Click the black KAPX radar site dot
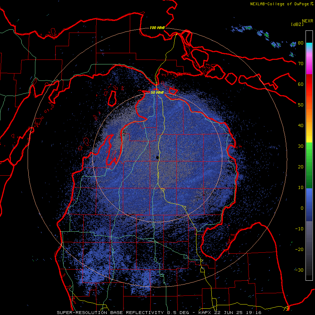This screenshot has width=315, height=315. pyautogui.click(x=157, y=157)
